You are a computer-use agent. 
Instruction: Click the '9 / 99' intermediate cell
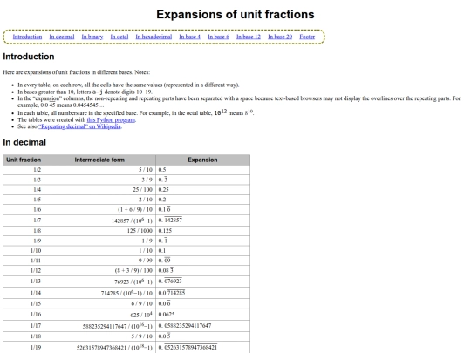coord(99,261)
